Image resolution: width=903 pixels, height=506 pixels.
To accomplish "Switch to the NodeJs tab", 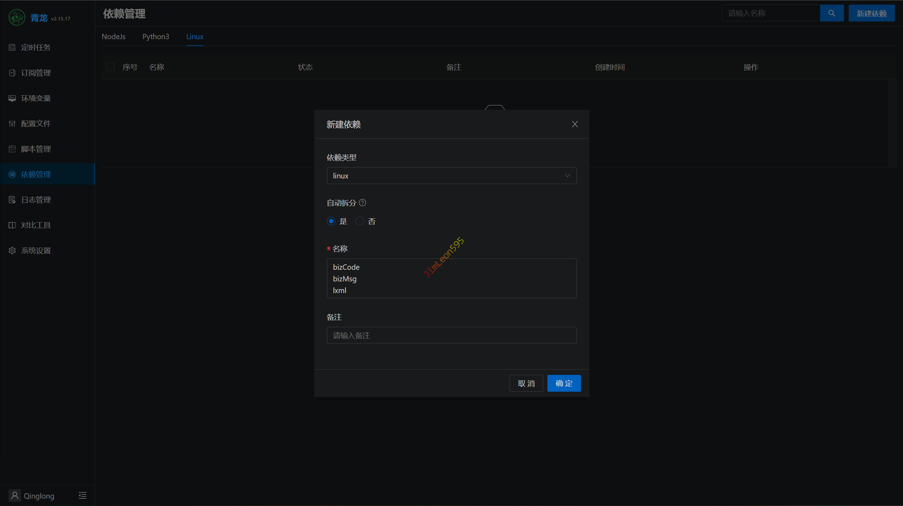I will tap(114, 37).
